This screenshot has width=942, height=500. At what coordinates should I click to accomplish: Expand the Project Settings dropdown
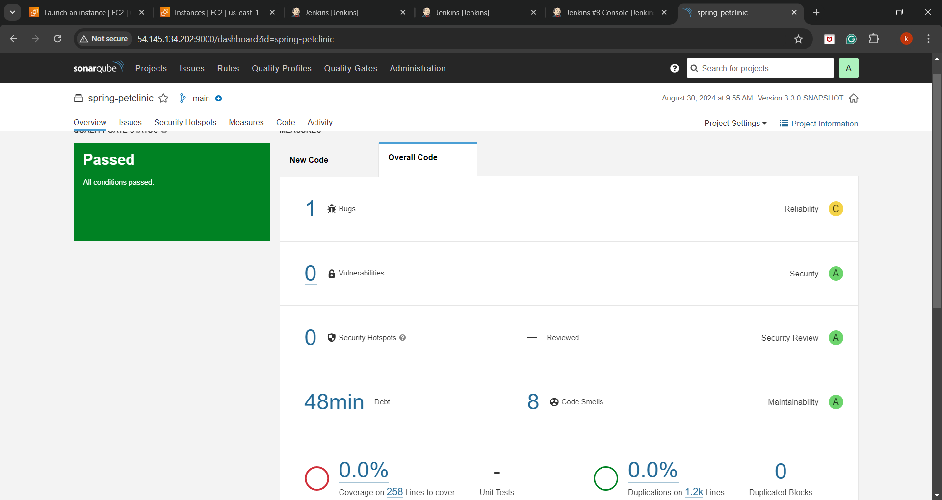[735, 124]
